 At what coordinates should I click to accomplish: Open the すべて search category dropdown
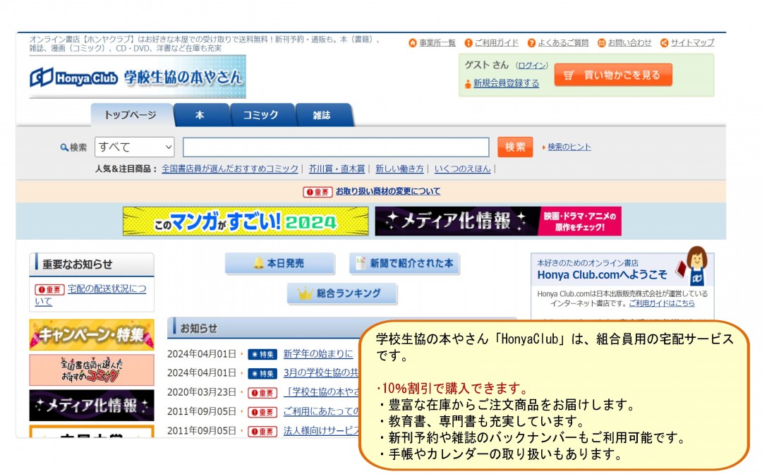click(135, 147)
